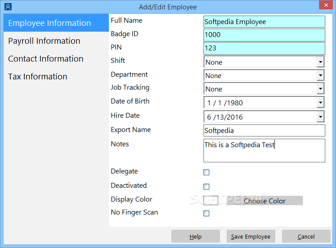Open the Department dropdown
This screenshot has height=248, width=336.
click(x=320, y=75)
